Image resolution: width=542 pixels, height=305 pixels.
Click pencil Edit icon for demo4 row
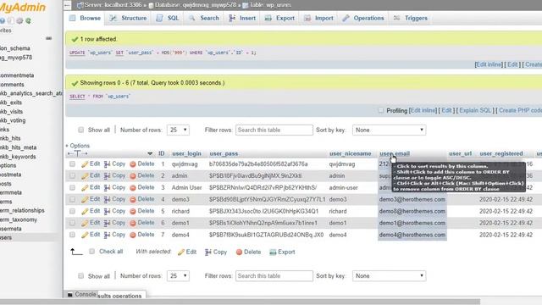[x=85, y=235]
